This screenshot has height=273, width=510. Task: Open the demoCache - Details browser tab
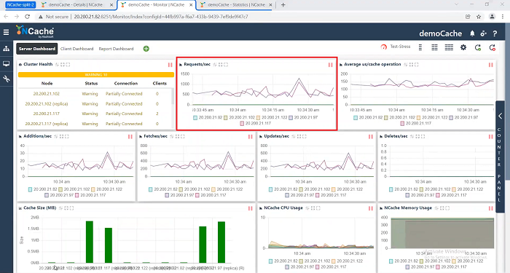click(76, 5)
